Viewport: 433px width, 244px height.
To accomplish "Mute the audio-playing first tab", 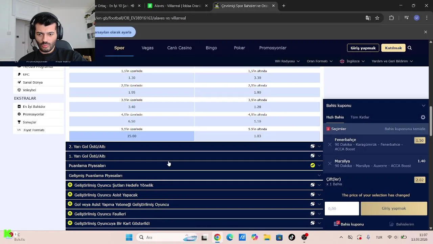I will tap(132, 6).
